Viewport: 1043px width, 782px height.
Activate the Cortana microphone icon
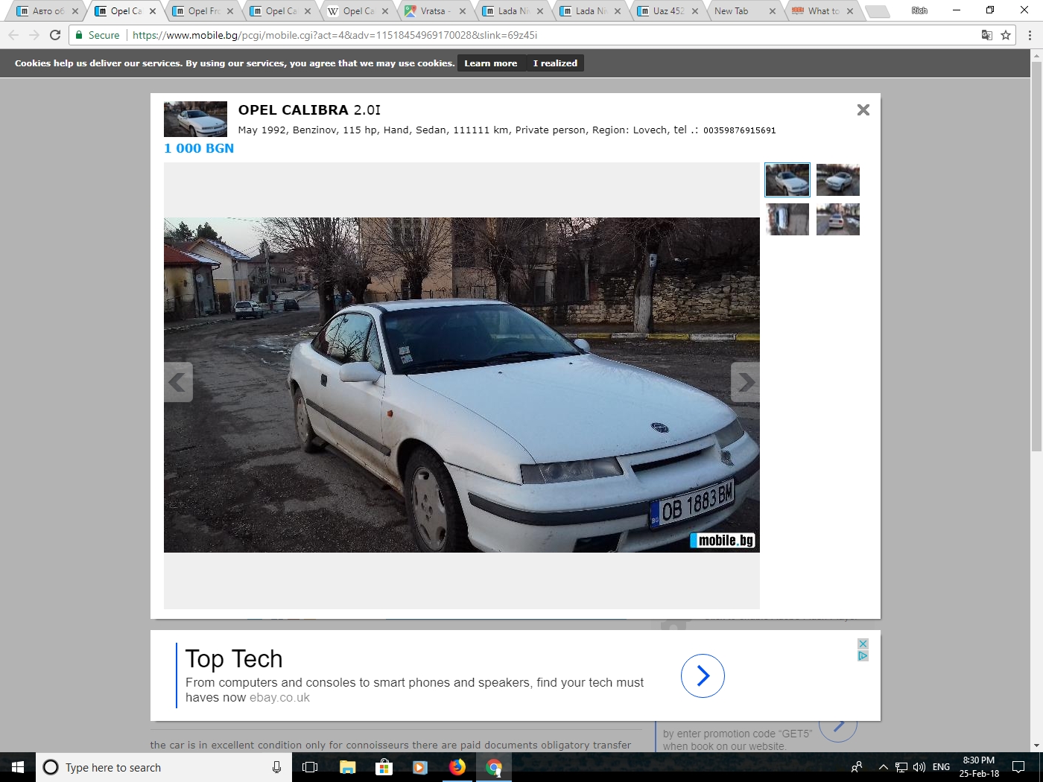[276, 767]
